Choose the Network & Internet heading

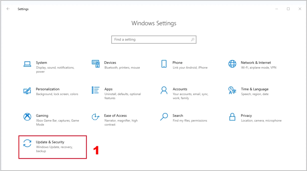[256, 62]
